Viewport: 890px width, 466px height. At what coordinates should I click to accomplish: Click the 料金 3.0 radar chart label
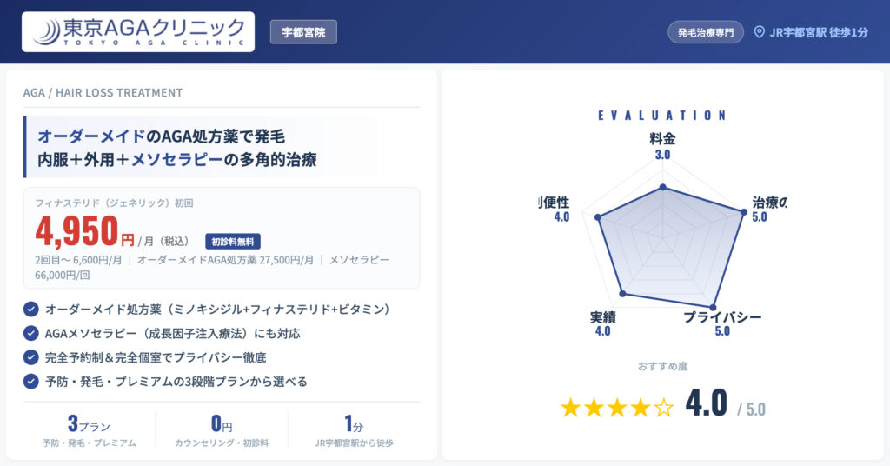662,146
